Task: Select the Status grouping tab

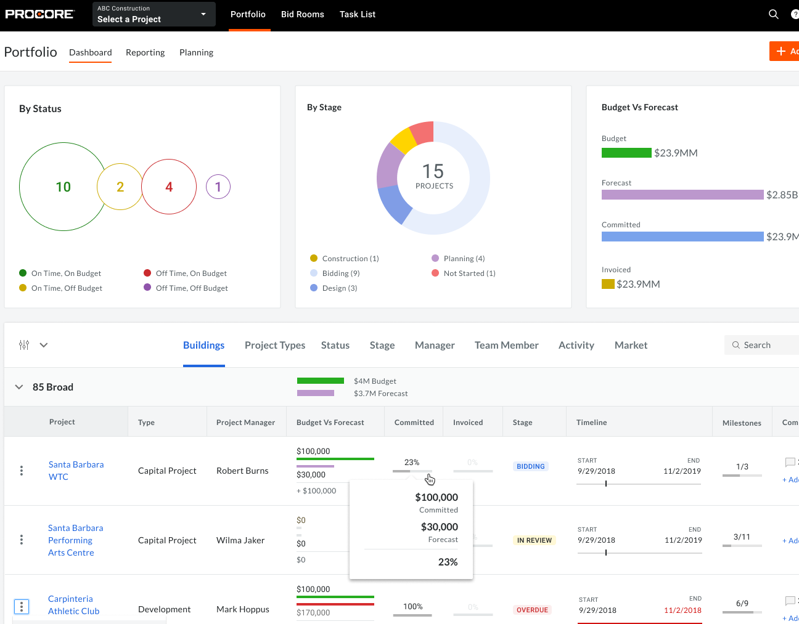Action: [335, 345]
